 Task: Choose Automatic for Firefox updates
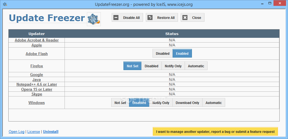[x=196, y=66]
